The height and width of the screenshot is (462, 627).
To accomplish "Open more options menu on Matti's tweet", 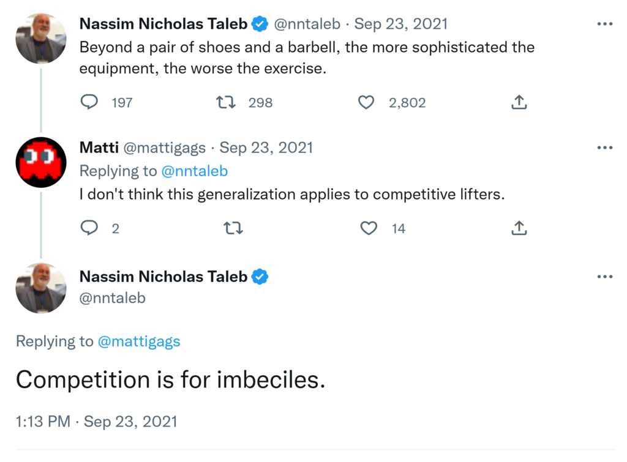I will click(604, 147).
